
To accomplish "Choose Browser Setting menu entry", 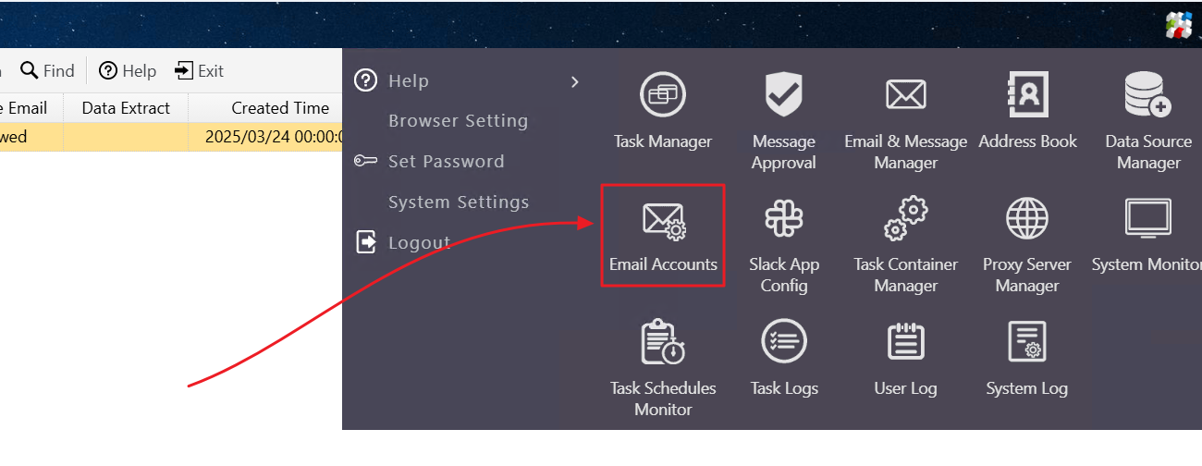I will point(458,121).
